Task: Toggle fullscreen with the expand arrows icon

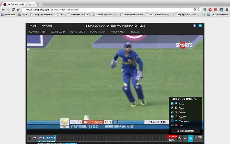Action: [x=180, y=138]
